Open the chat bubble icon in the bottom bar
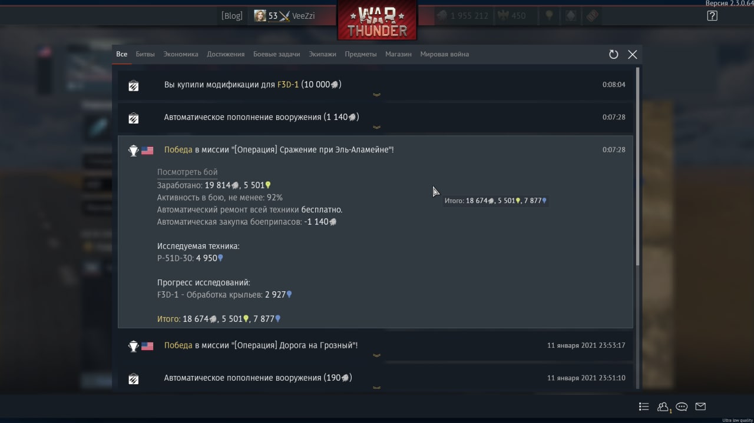This screenshot has height=423, width=754. pos(682,407)
